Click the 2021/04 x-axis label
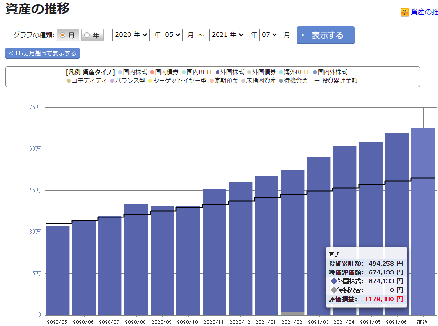Viewport: 438px width, 326px height. [x=344, y=322]
